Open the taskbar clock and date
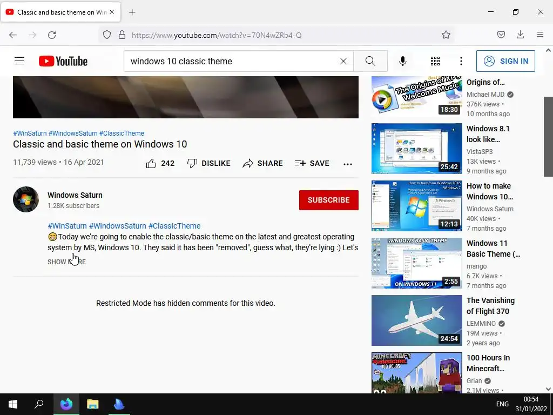 531,404
